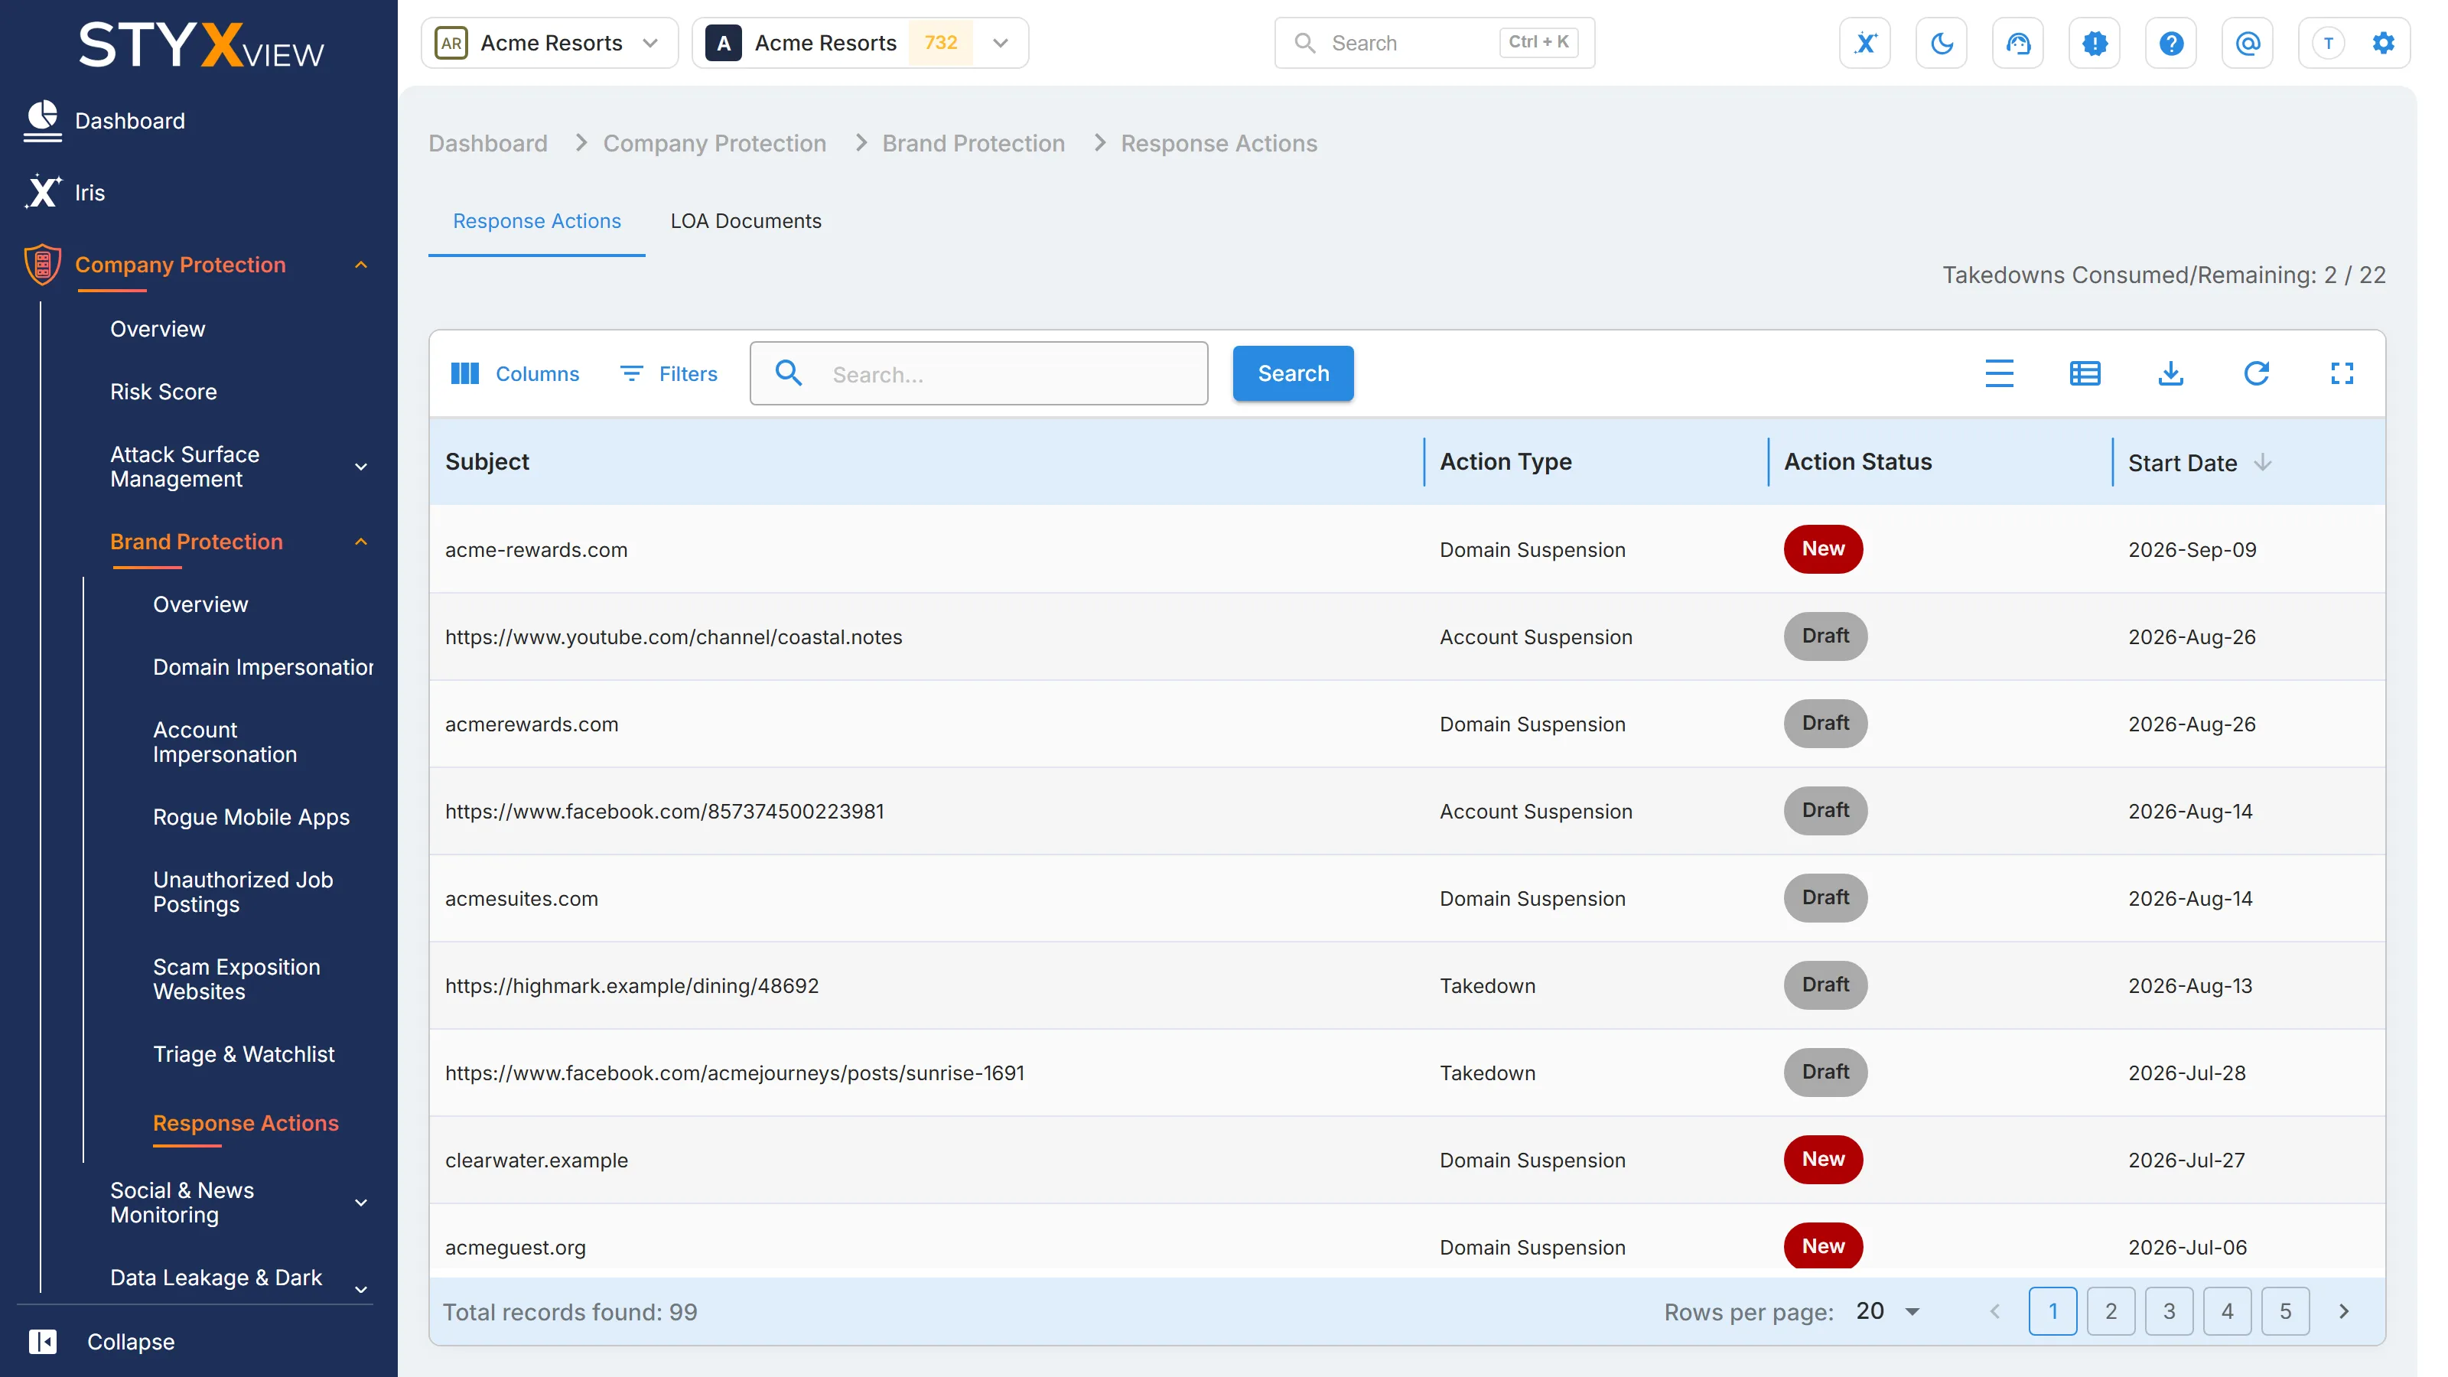This screenshot has width=2448, height=1377.
Task: Open Triage & Watchlist in sidebar
Action: click(243, 1054)
